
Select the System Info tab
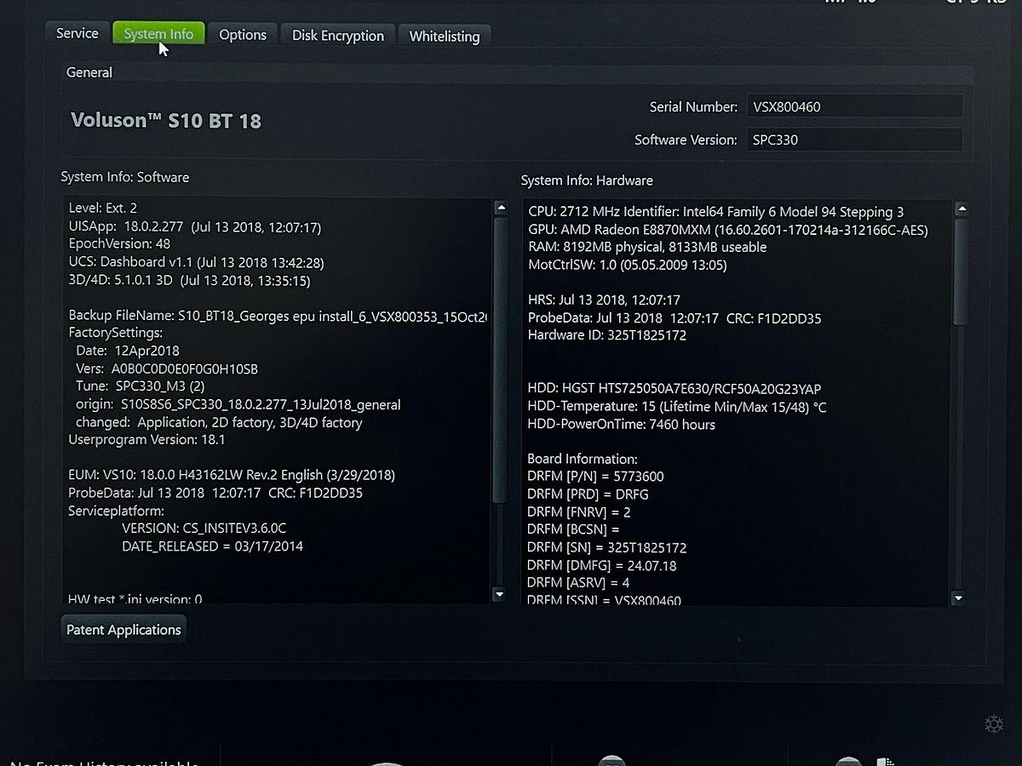(x=158, y=33)
